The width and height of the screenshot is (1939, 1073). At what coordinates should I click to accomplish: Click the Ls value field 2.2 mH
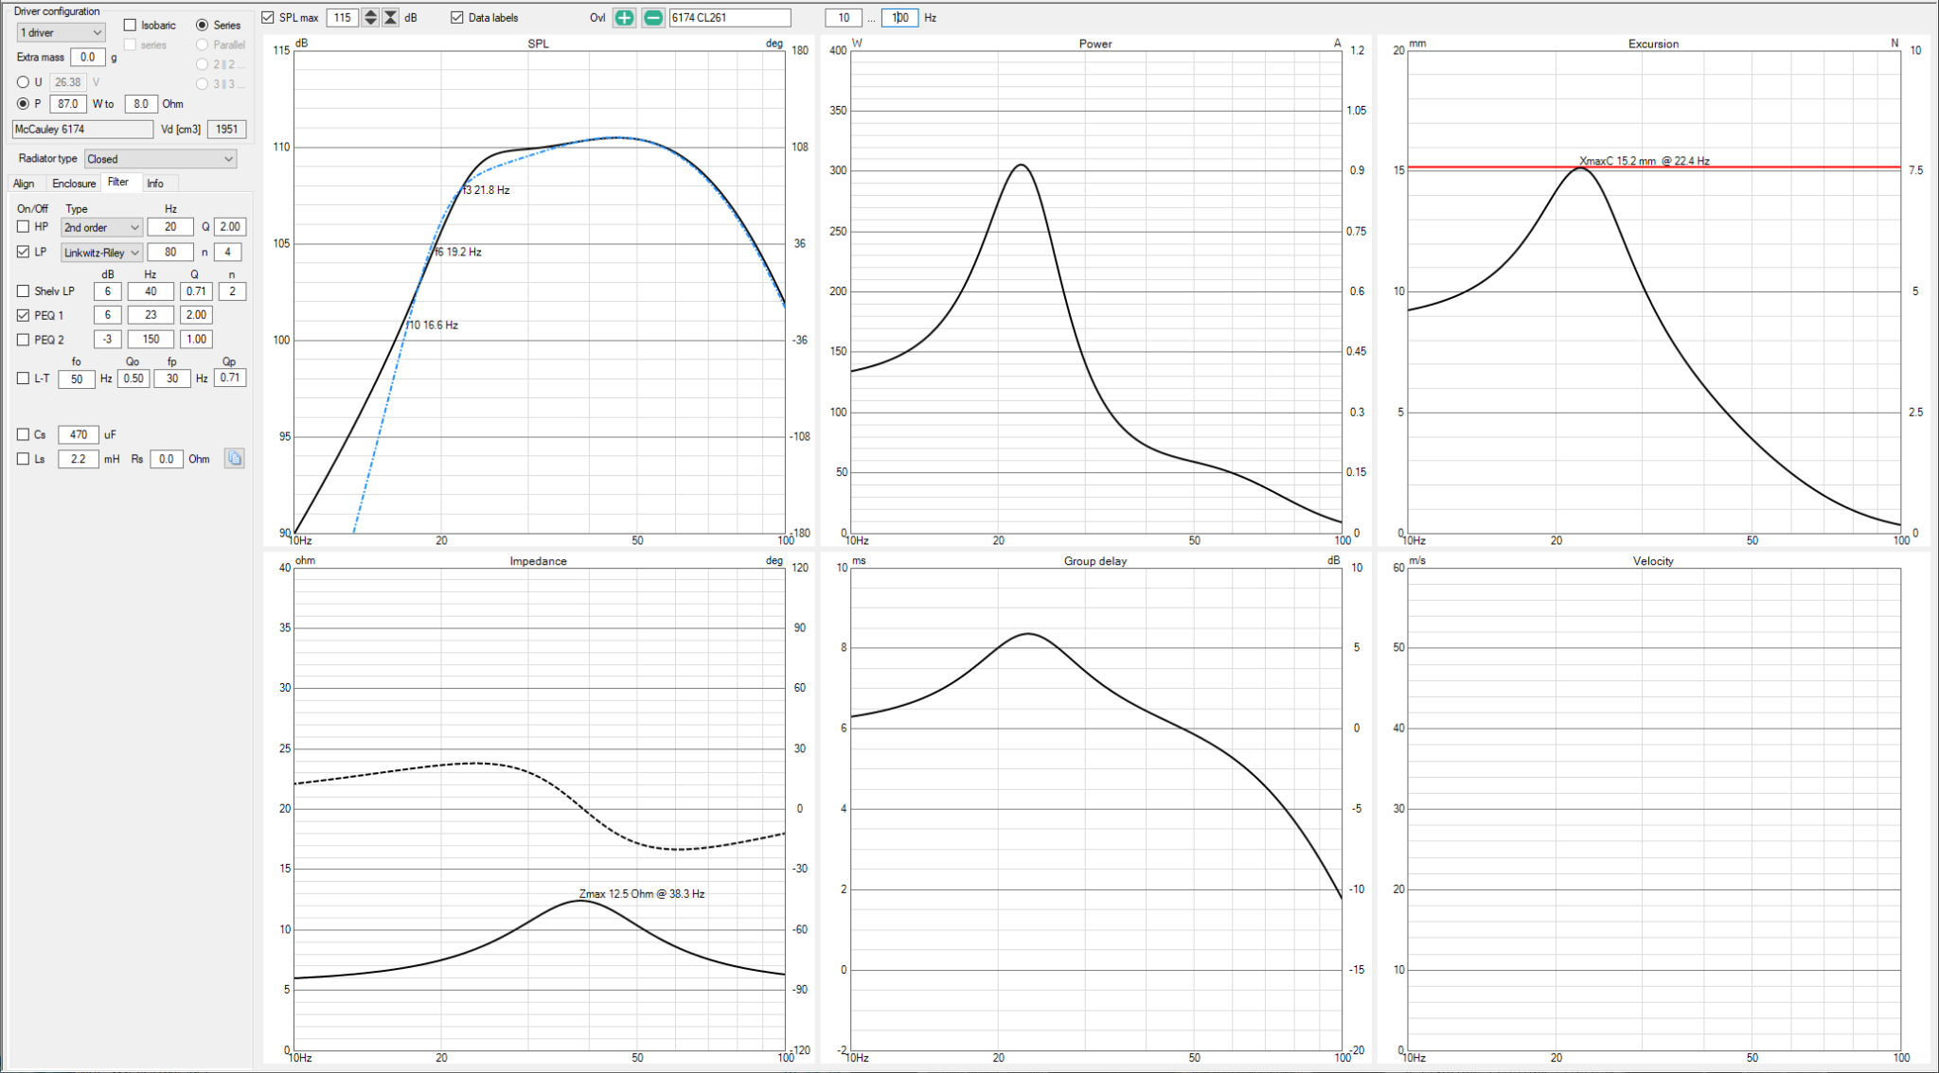(x=79, y=459)
